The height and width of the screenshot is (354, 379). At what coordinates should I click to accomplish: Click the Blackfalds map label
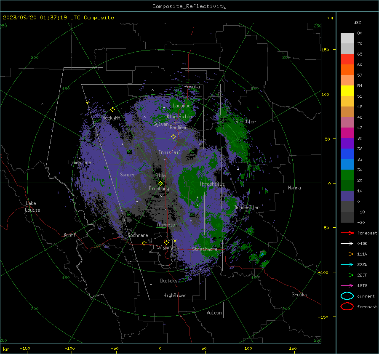tap(179, 117)
